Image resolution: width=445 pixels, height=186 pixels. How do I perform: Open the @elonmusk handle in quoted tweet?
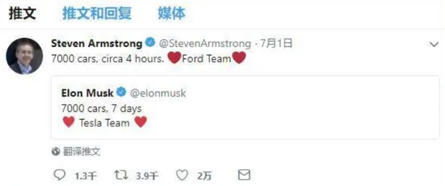158,93
